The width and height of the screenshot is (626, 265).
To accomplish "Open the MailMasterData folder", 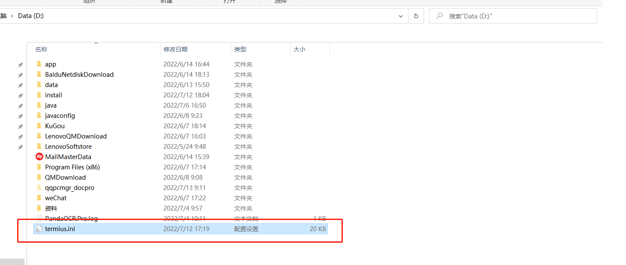I will pyautogui.click(x=68, y=157).
